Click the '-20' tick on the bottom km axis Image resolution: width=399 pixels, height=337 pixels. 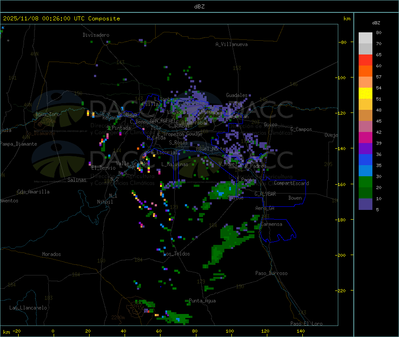click(17, 331)
